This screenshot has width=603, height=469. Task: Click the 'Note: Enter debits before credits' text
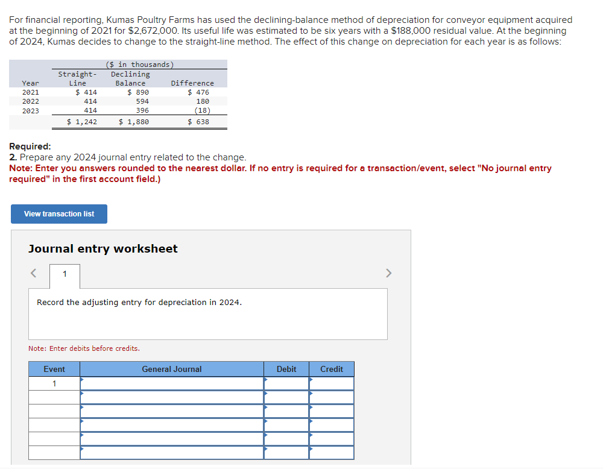tap(84, 348)
